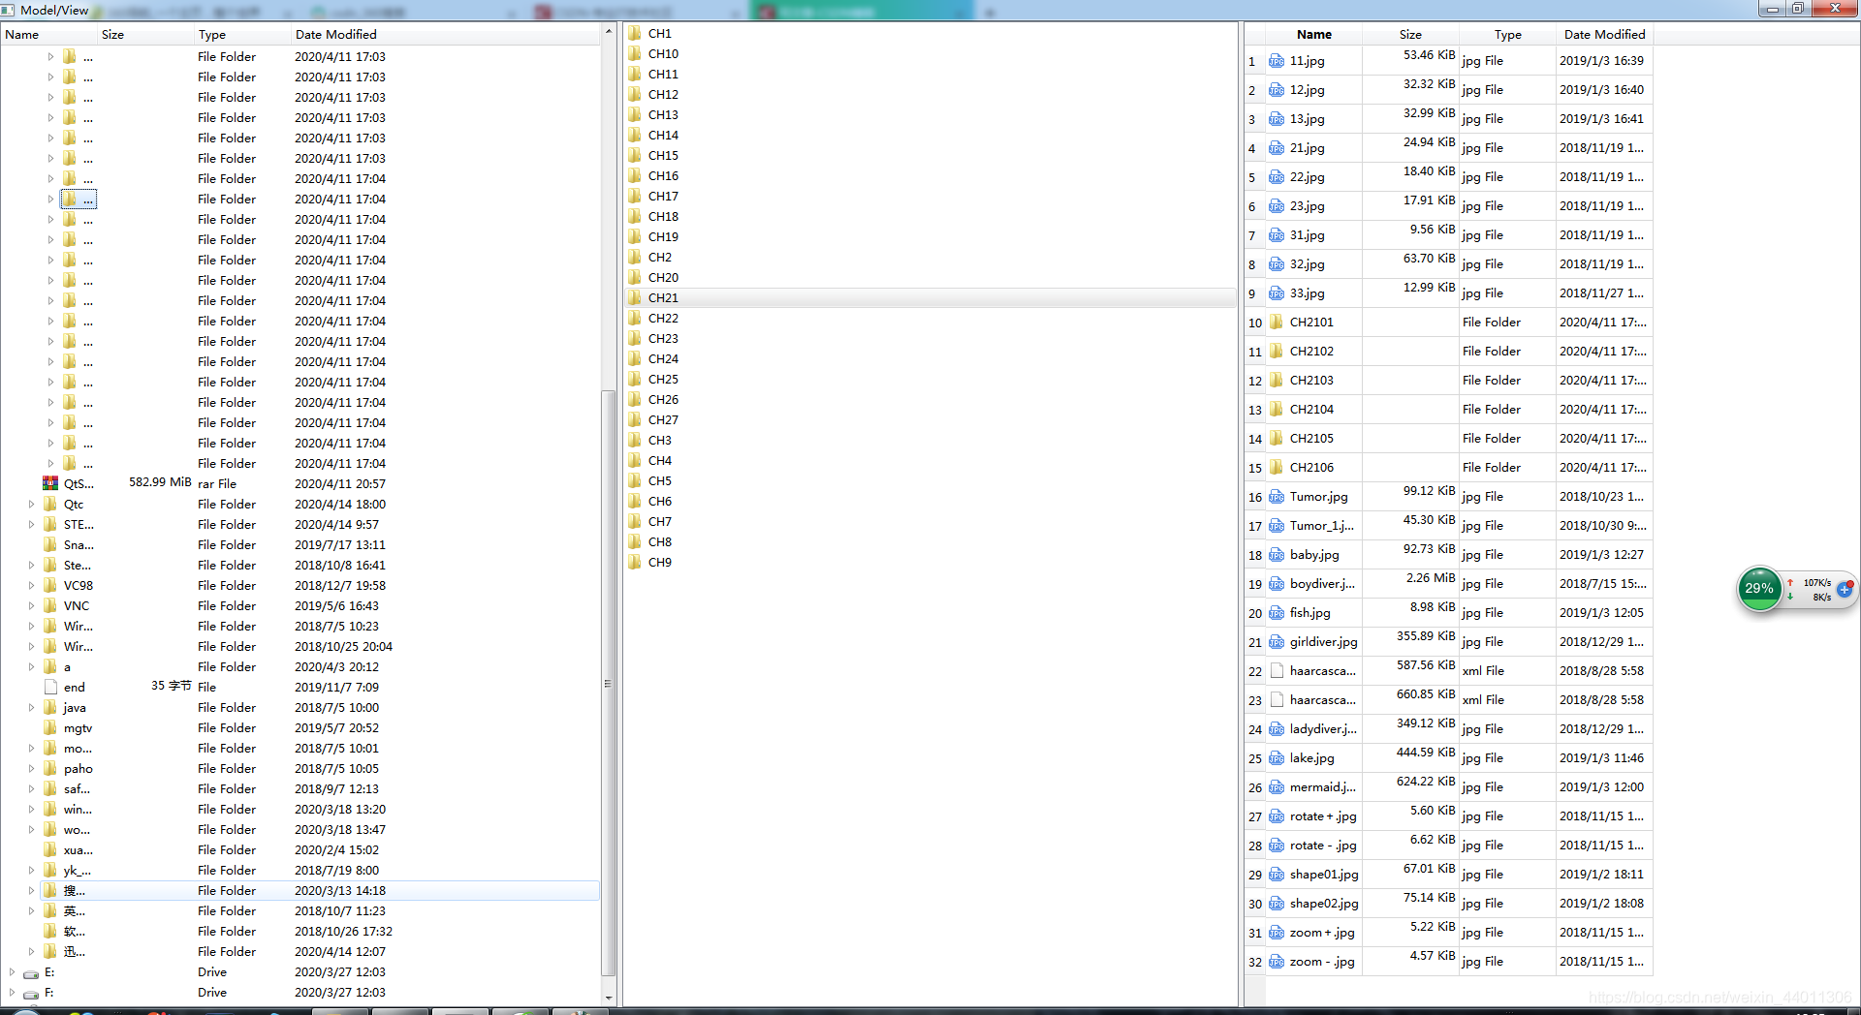Select 12.jpg in the table
This screenshot has width=1861, height=1015.
(x=1308, y=89)
